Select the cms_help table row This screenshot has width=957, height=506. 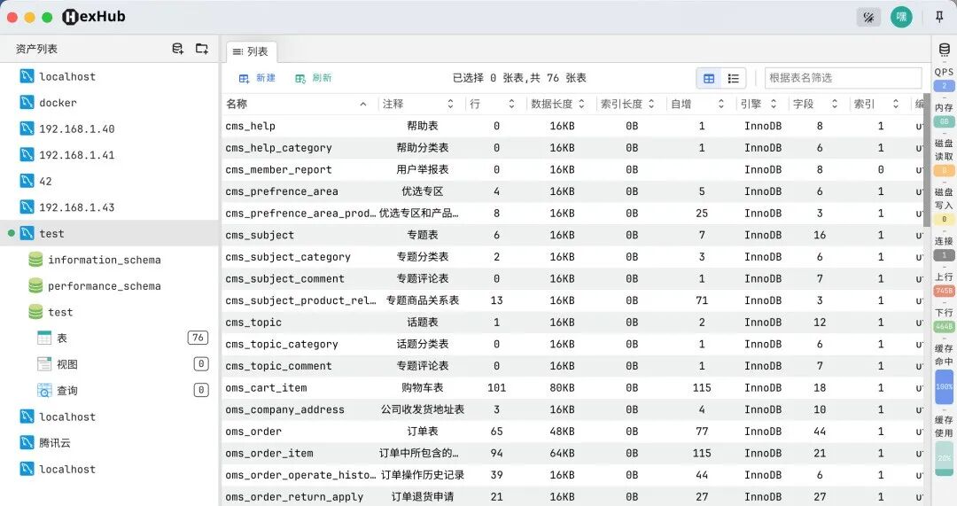tap(572, 126)
